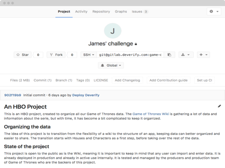
Task: Expand the SSH protocol dropdown
Action: [x=89, y=55]
